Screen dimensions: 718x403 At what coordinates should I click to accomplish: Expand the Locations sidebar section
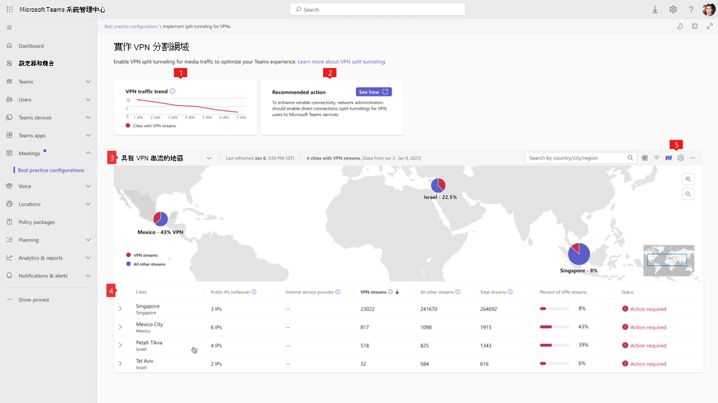88,204
